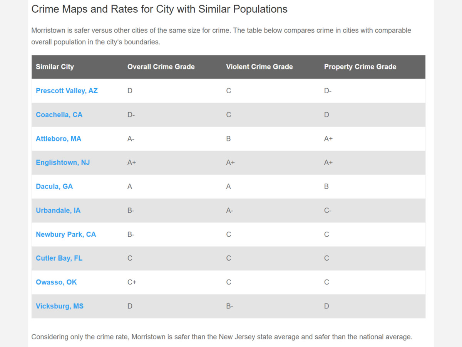462x347 pixels.
Task: Navigate to the Vicksburg, MS link
Action: coord(60,306)
